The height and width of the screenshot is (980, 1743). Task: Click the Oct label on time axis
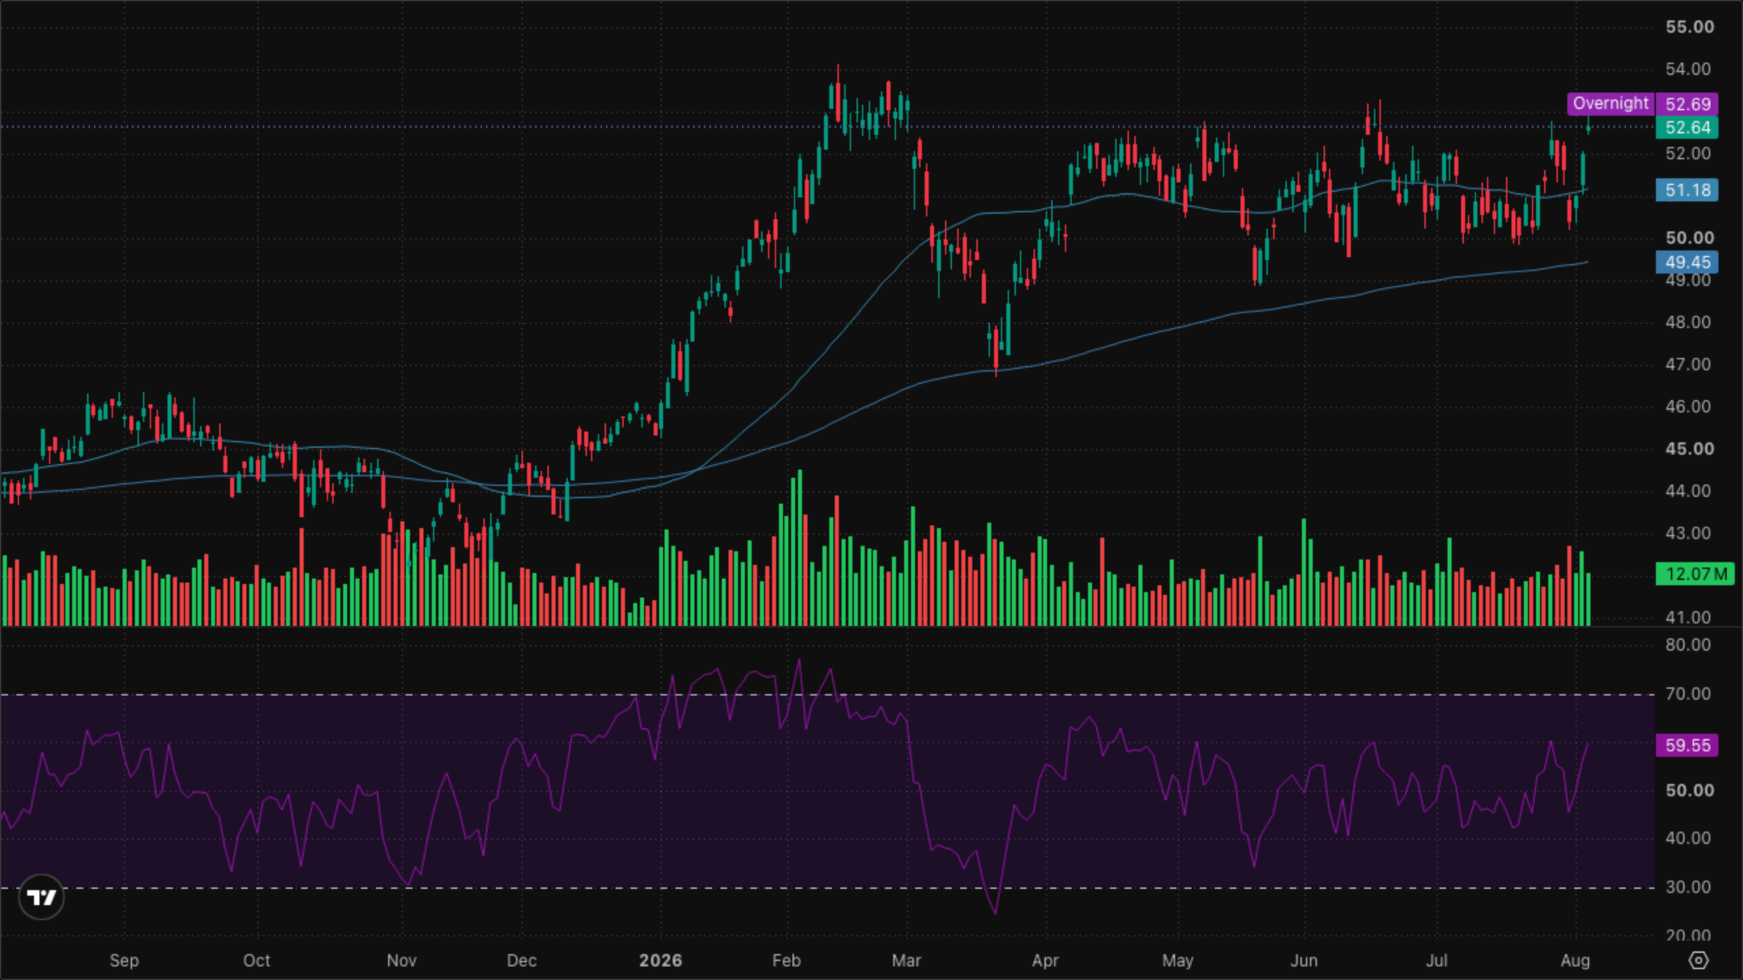(257, 961)
